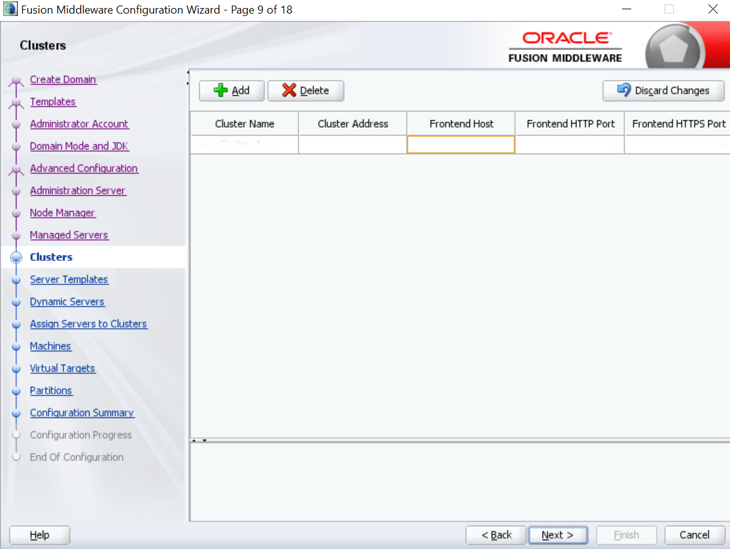
Task: Cancel the configuration wizard
Action: coord(695,535)
